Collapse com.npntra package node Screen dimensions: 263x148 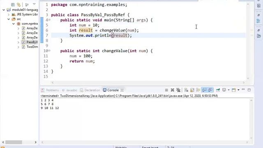click(x=14, y=24)
